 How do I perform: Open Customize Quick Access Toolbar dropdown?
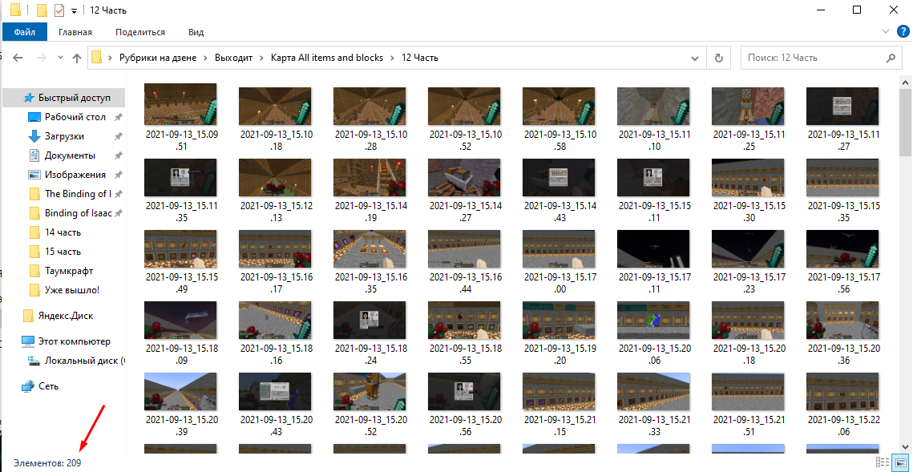coord(74,10)
